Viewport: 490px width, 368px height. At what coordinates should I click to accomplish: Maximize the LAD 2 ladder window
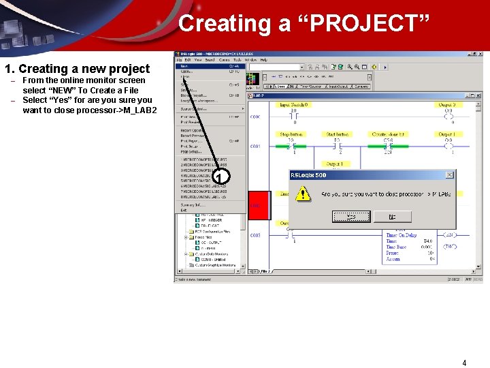click(472, 95)
